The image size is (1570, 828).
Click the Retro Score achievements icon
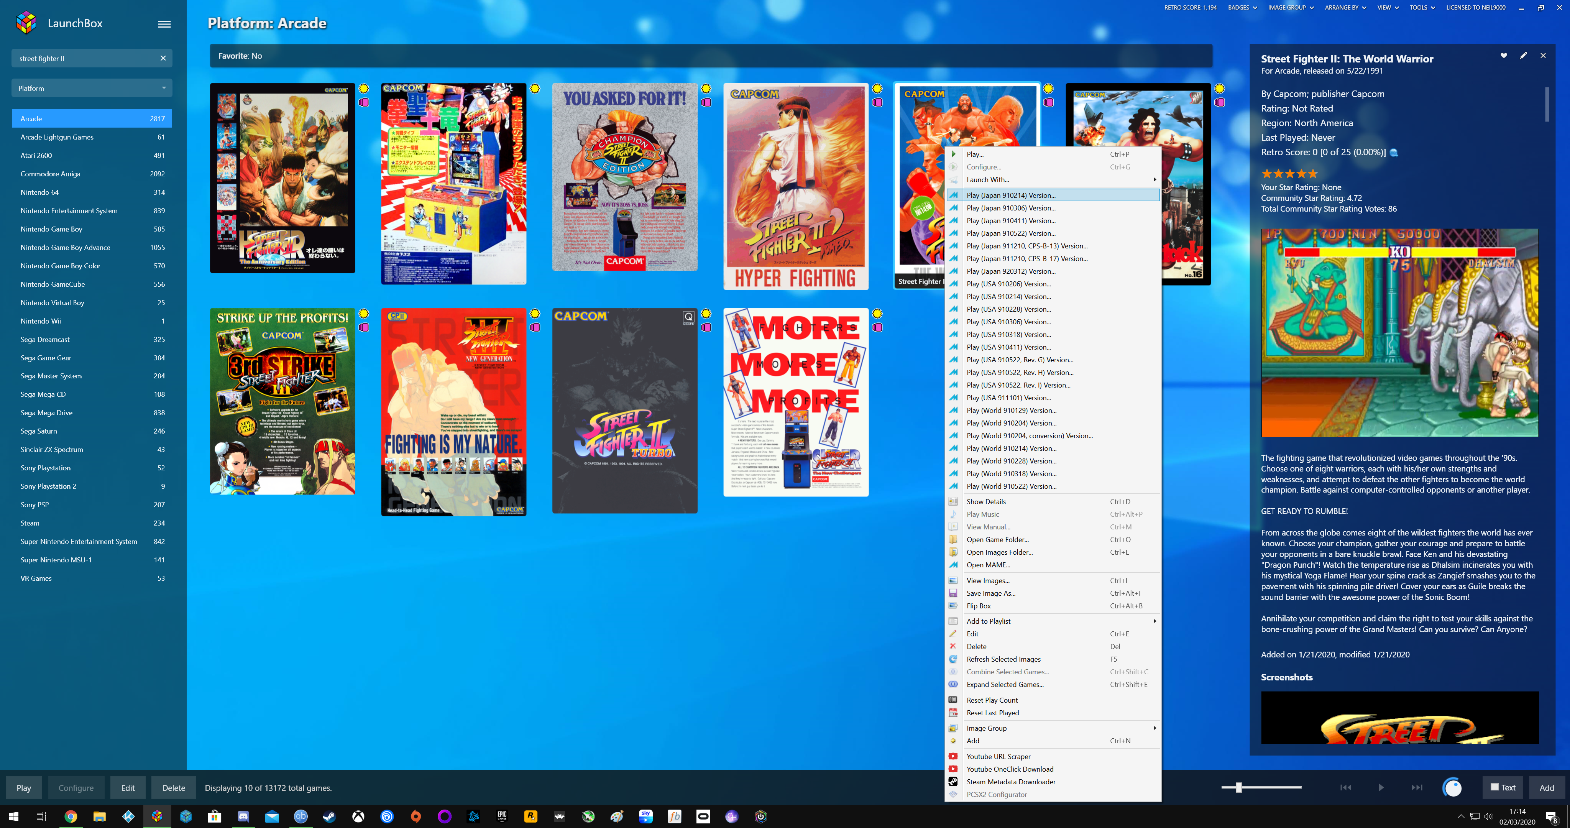coord(1393,153)
